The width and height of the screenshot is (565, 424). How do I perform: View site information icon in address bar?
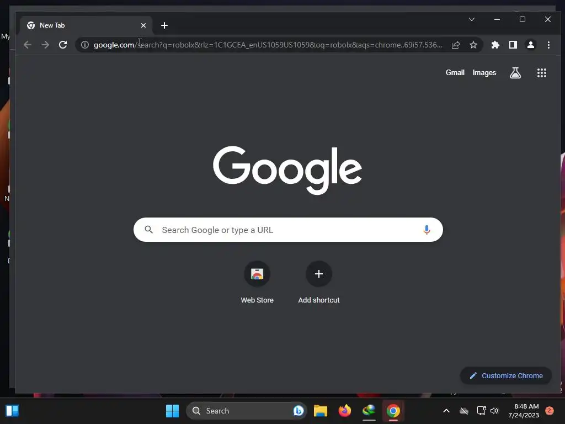(x=84, y=45)
